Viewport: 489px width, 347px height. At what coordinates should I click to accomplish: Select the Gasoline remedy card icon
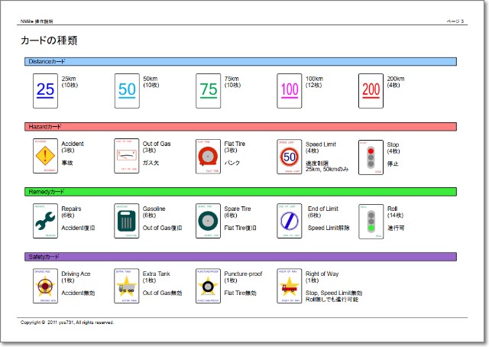(127, 221)
